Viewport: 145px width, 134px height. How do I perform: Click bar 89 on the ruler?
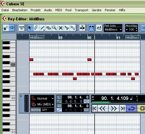tap(60, 38)
